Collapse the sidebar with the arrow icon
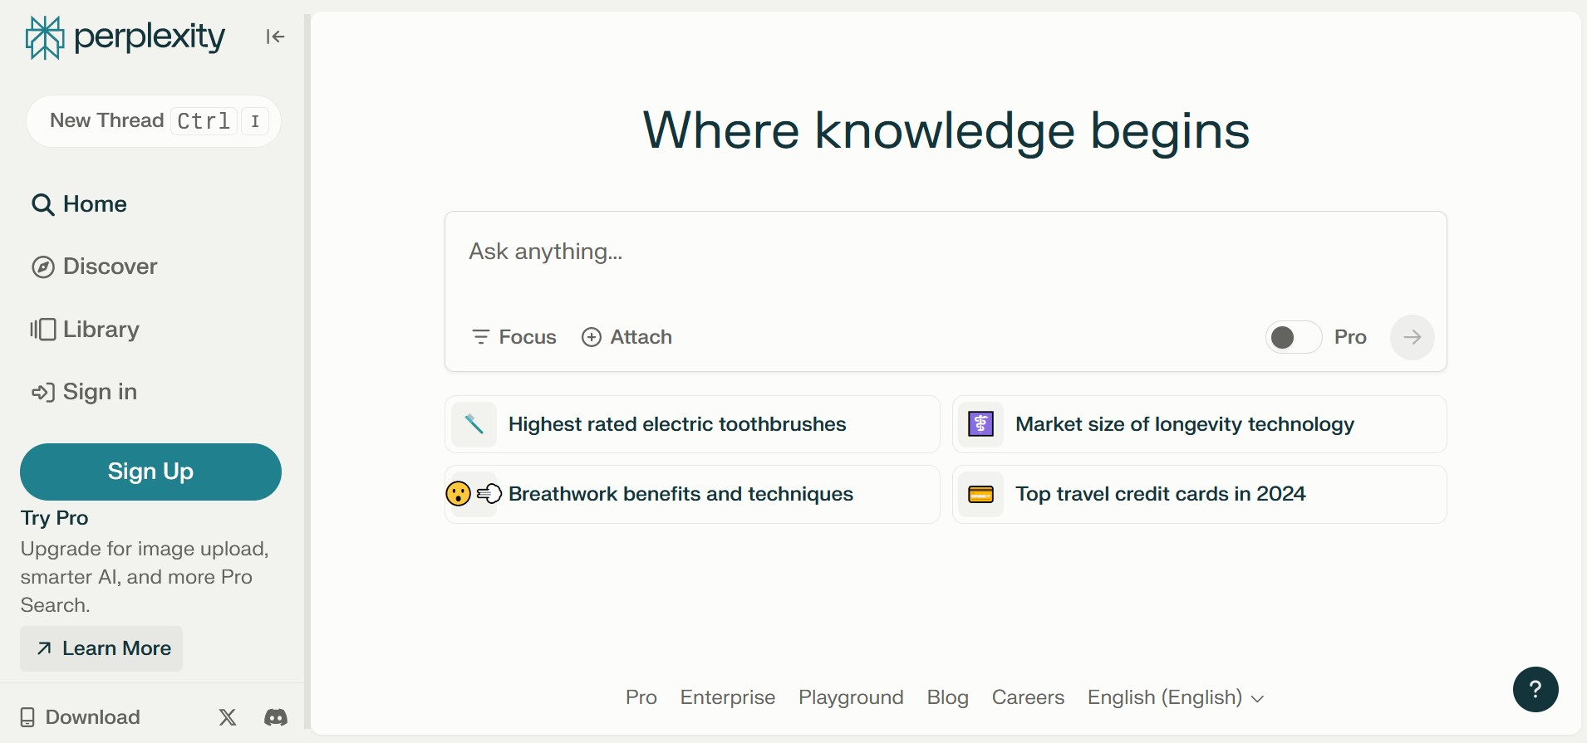Image resolution: width=1587 pixels, height=743 pixels. 275,37
